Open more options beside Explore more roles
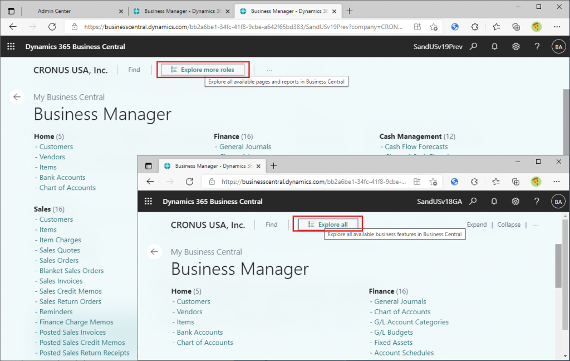Screen dimensions: 570x361 click(269, 70)
